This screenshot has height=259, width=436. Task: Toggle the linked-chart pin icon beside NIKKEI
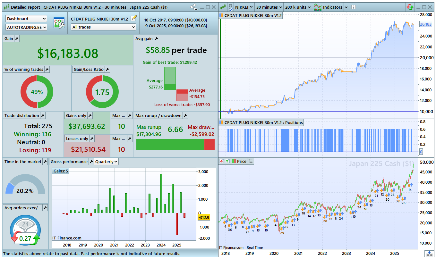pos(231,7)
